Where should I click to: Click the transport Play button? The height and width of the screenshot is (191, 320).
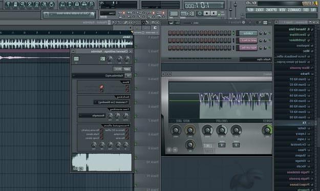click(214, 13)
